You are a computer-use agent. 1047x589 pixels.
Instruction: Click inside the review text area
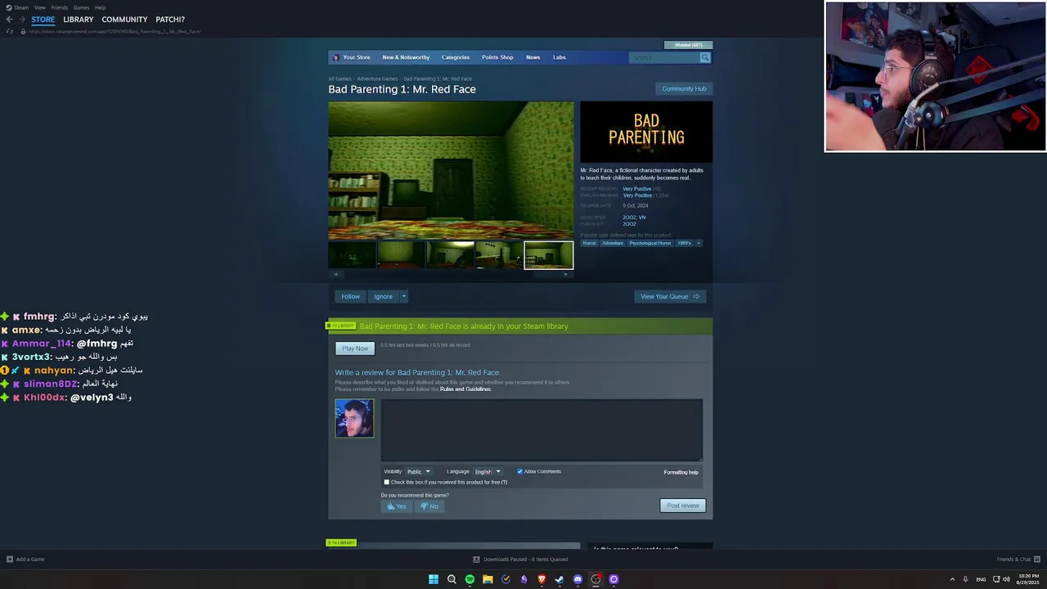pos(541,430)
